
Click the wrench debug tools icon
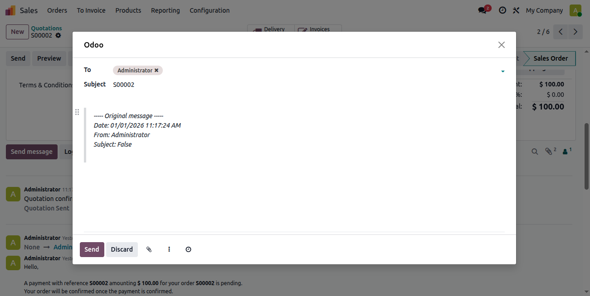516,10
